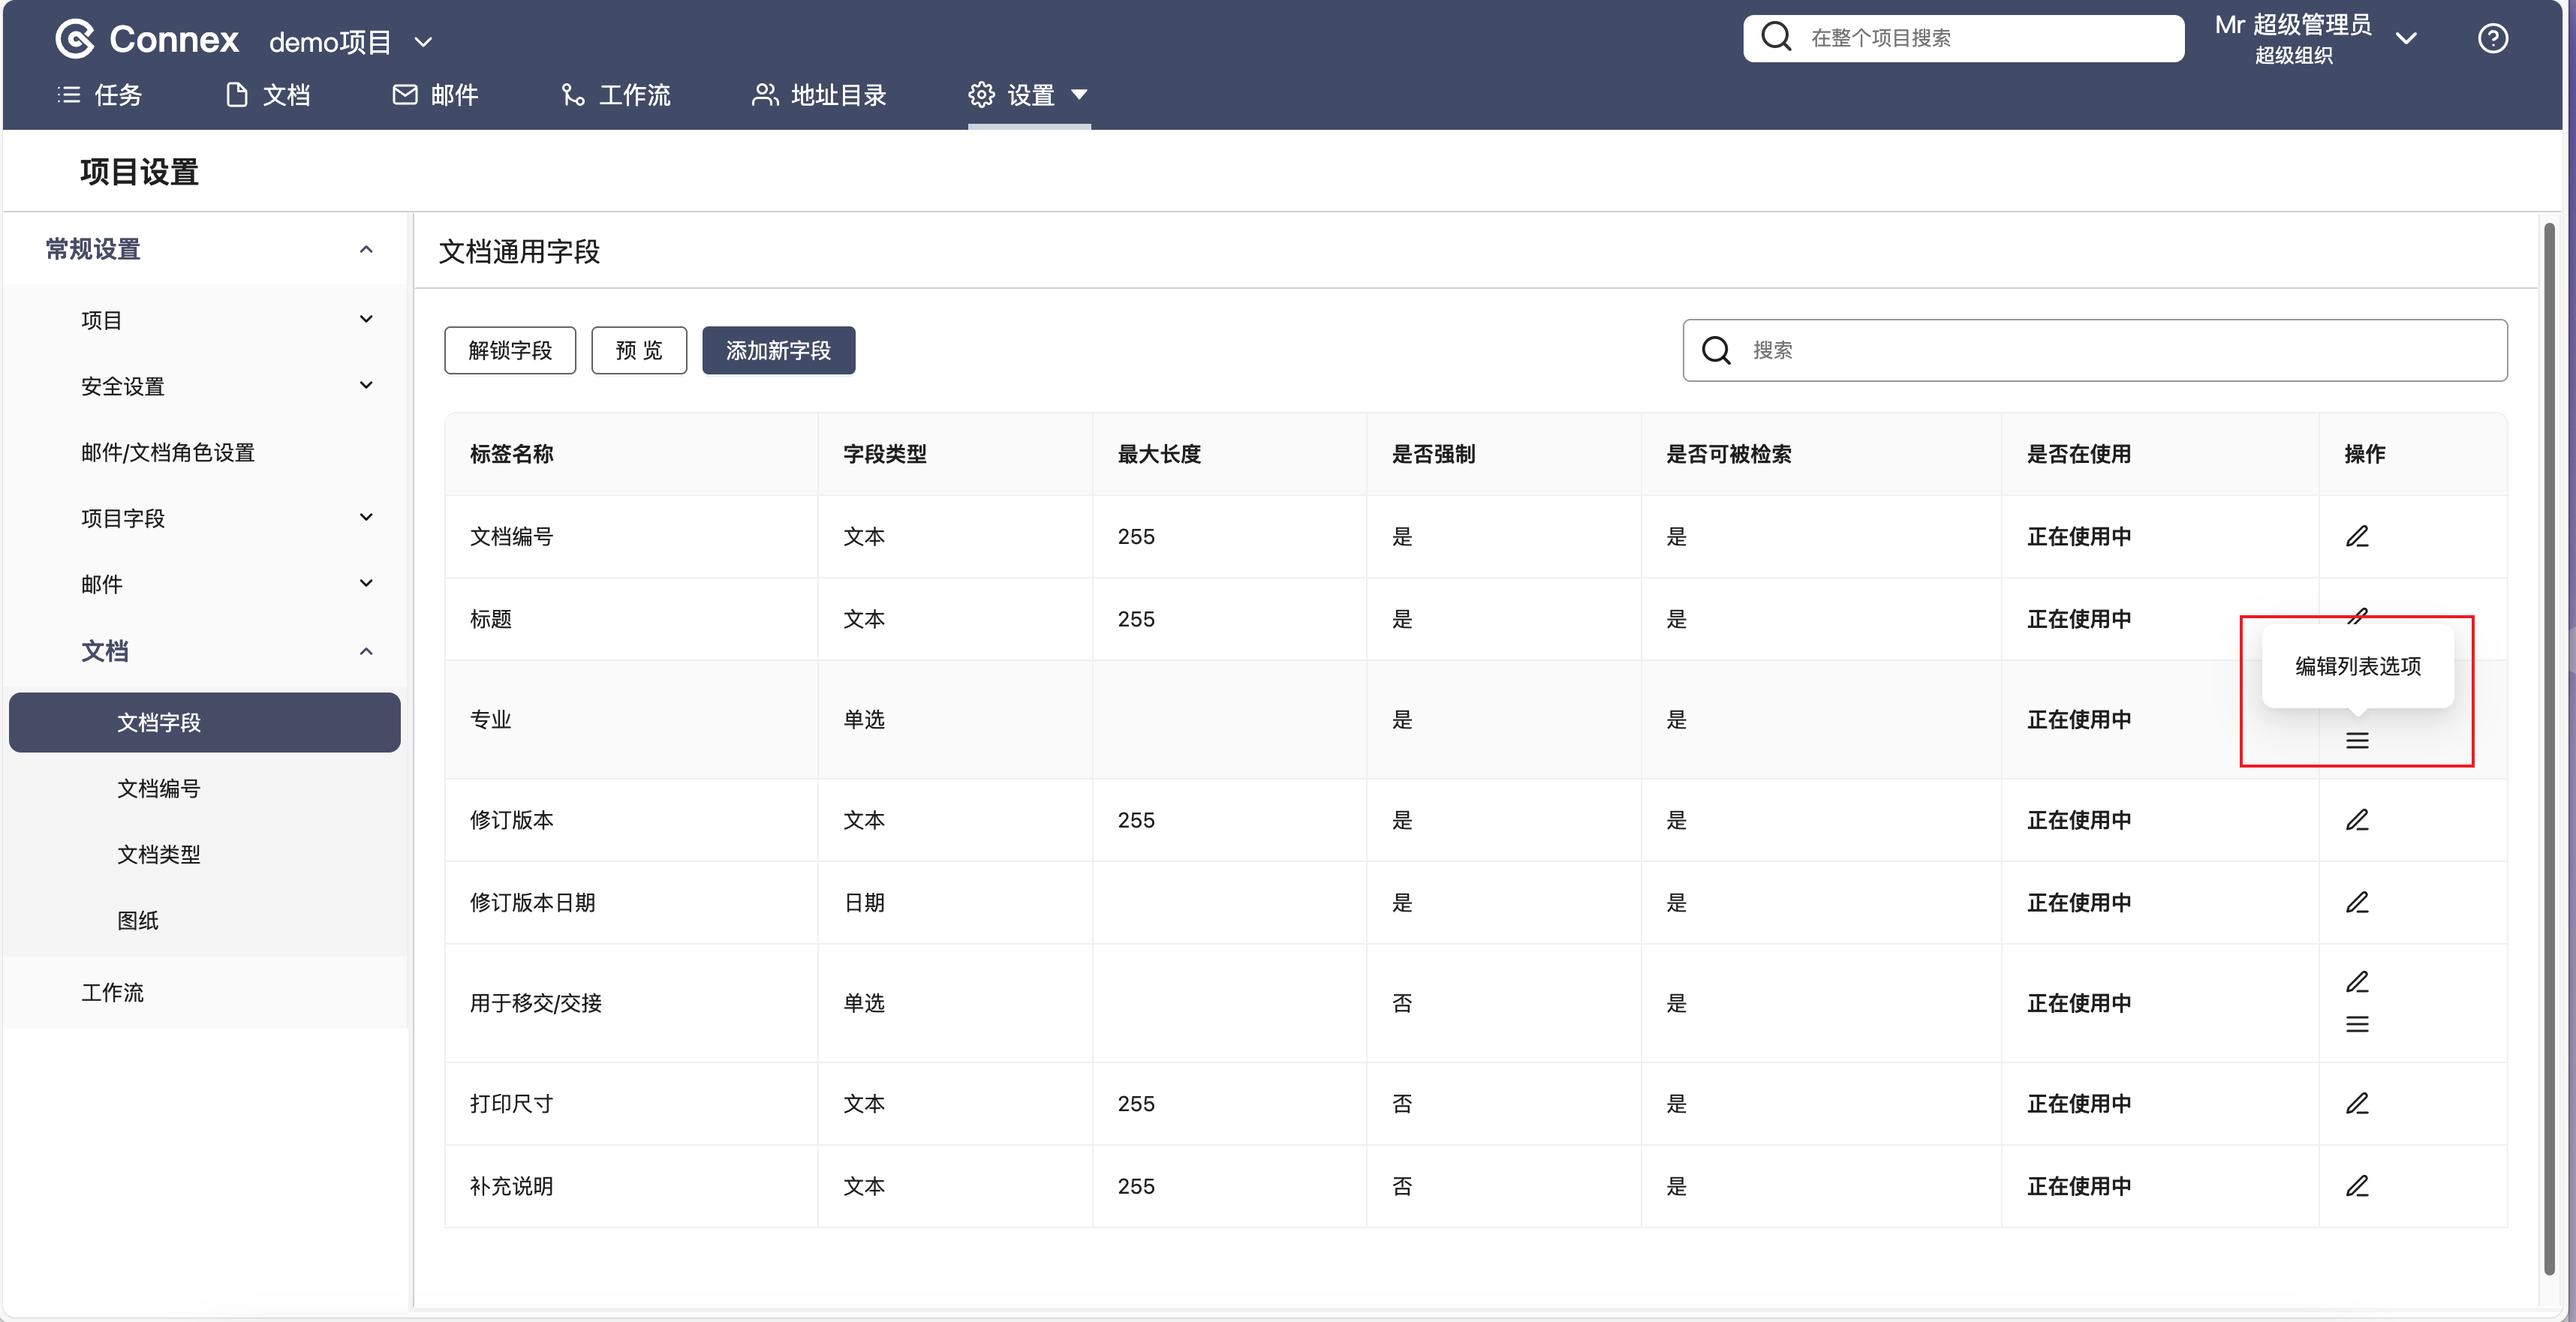Click list options icon for 专业 row
Screen dimensions: 2576x1322
(2357, 741)
